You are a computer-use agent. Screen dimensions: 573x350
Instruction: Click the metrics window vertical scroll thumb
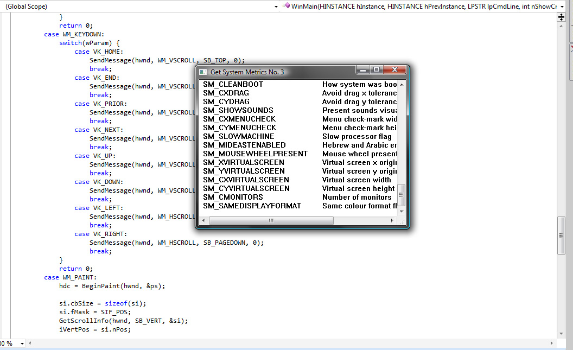[401, 195]
